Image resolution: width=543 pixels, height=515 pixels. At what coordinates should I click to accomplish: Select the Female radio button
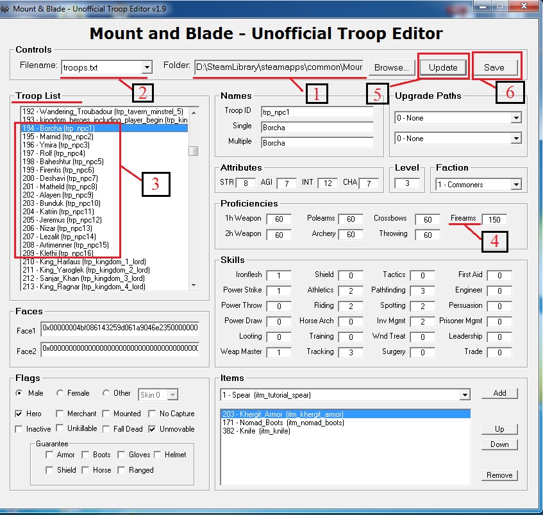coord(60,393)
